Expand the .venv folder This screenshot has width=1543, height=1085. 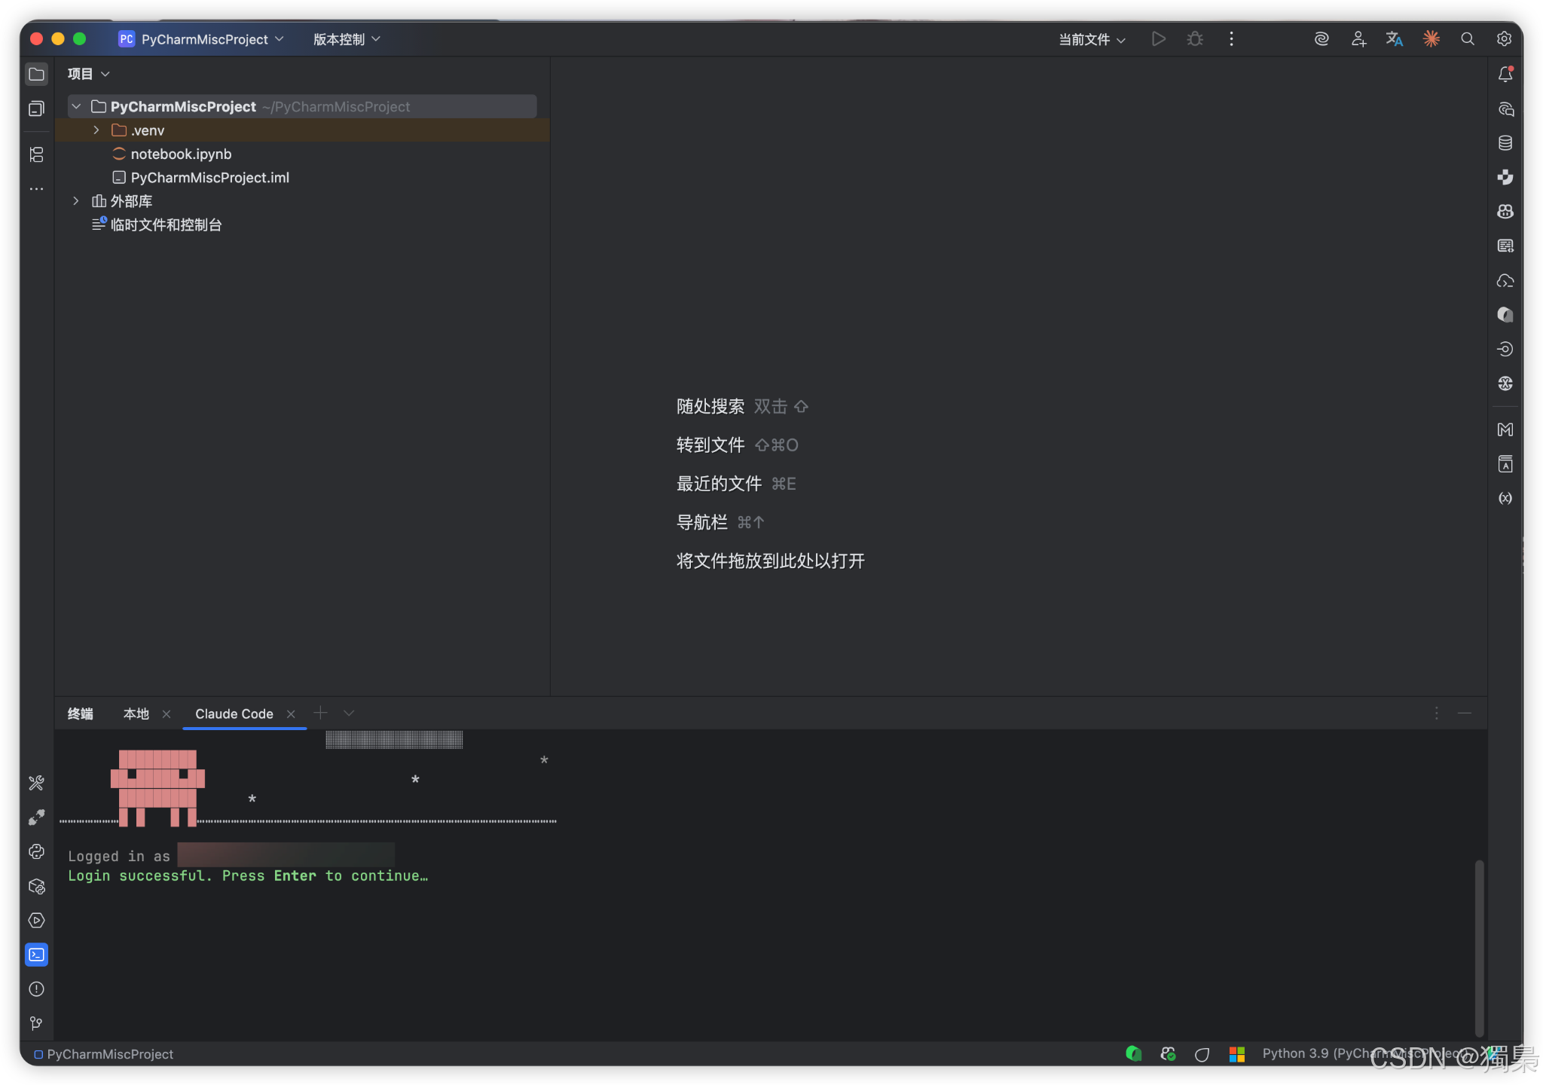pos(96,130)
